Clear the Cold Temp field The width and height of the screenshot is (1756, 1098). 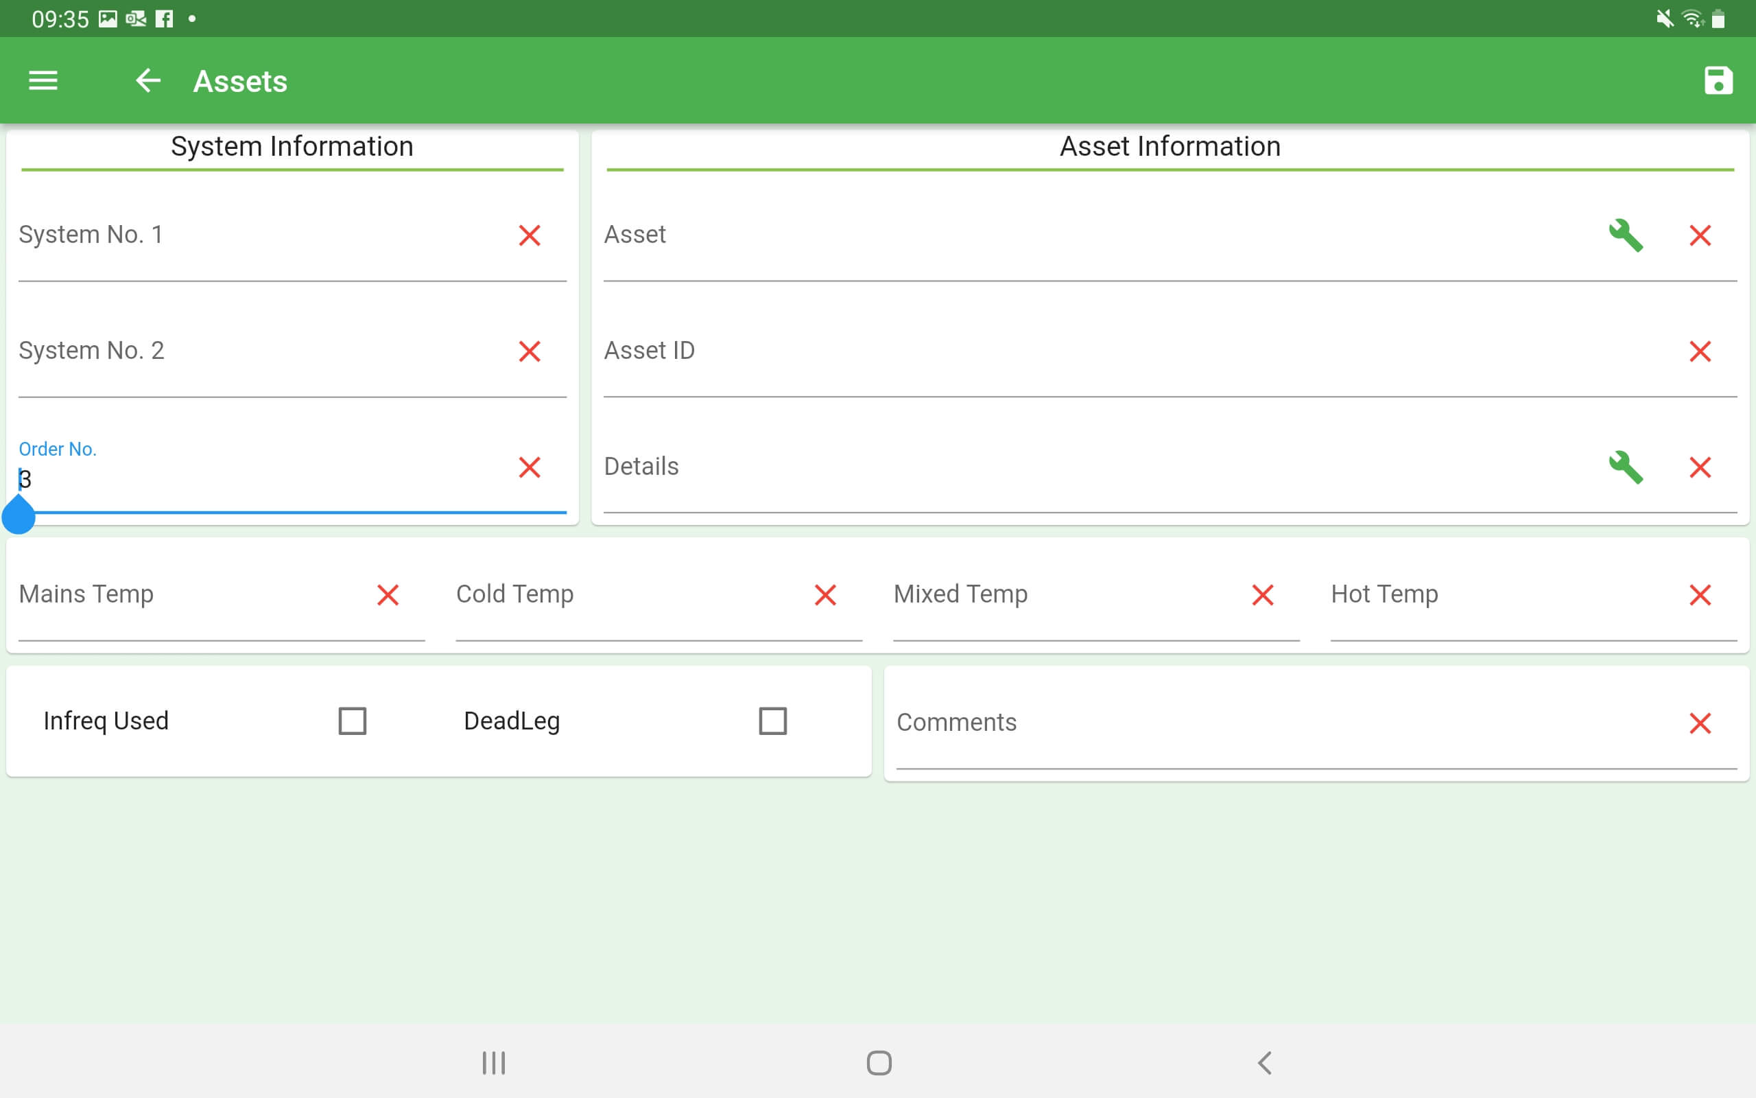826,596
